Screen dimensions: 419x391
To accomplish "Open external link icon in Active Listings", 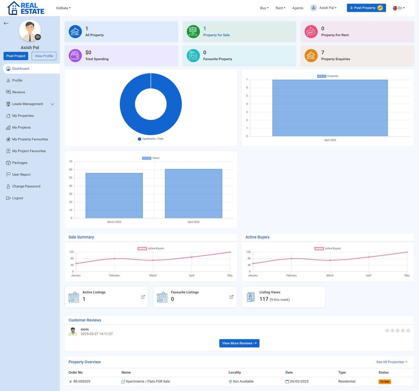I will 143,297.
